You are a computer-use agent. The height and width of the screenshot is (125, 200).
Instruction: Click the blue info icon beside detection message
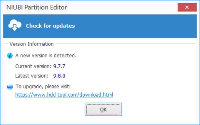click(x=10, y=56)
